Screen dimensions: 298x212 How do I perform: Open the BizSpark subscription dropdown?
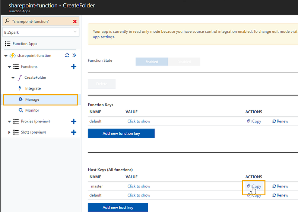coord(41,32)
